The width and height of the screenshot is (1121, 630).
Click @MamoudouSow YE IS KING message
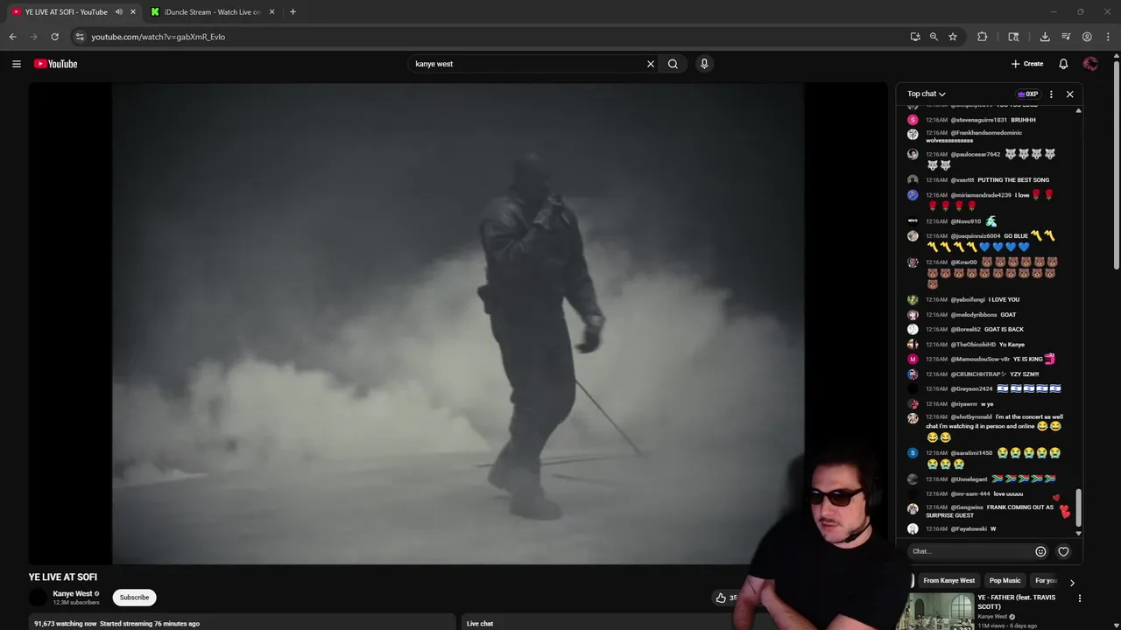click(x=991, y=359)
